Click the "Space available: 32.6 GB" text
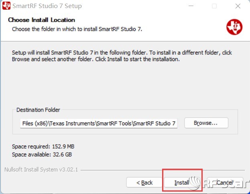 [x=42, y=154]
